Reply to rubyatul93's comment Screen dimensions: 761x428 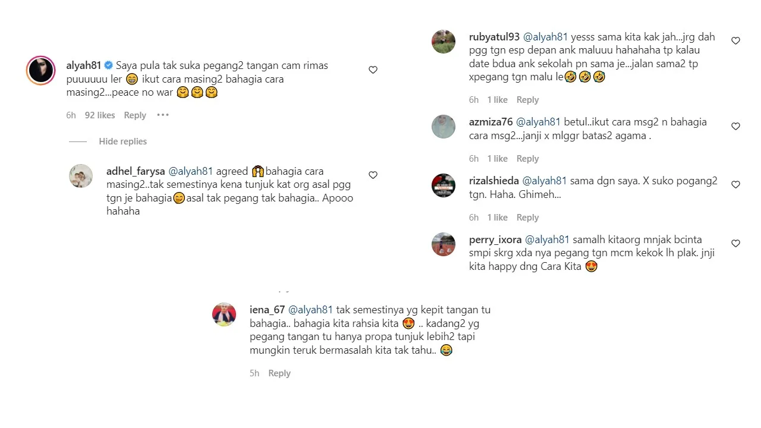pos(527,100)
